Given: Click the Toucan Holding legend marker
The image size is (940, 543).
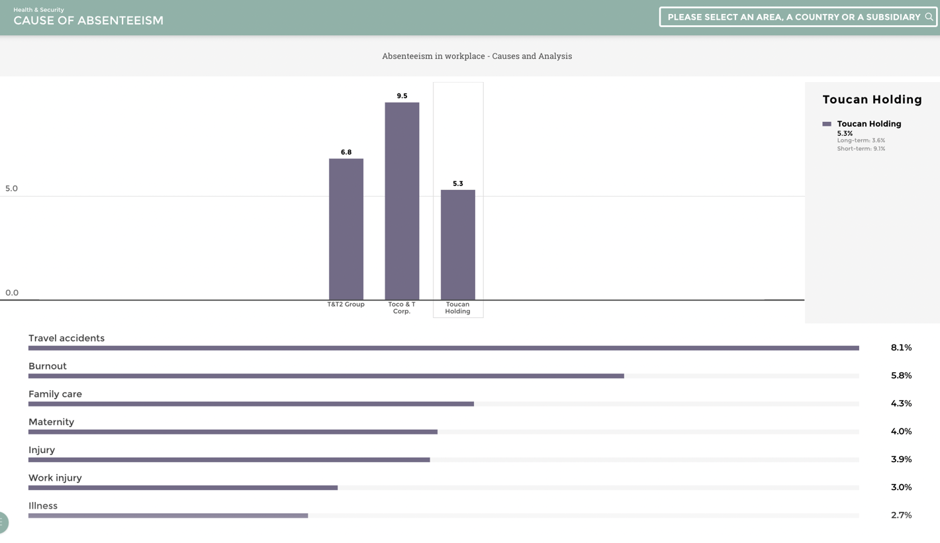Looking at the screenshot, I should point(826,124).
